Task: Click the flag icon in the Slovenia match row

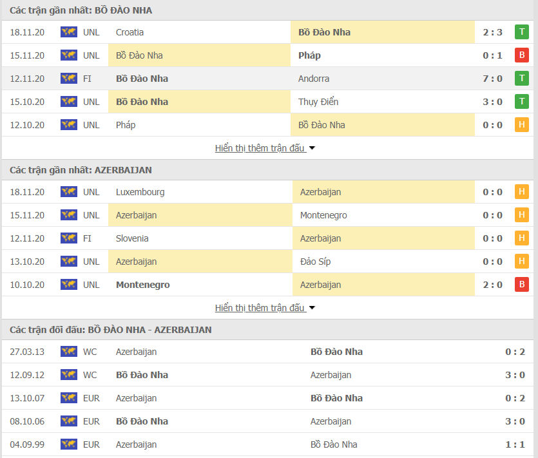Action: click(68, 238)
